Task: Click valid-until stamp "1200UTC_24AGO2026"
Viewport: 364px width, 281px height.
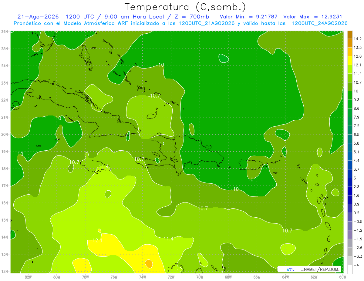Action: tap(319, 23)
